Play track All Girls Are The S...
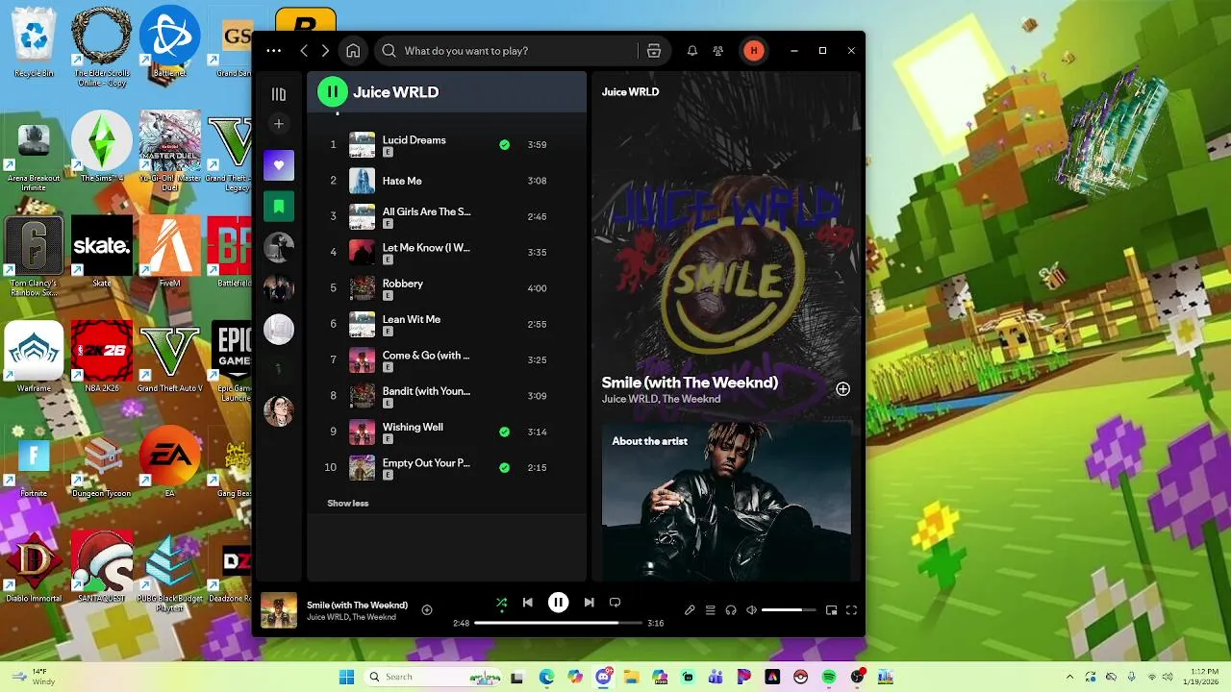Screen dimensions: 1231x692 (446, 216)
